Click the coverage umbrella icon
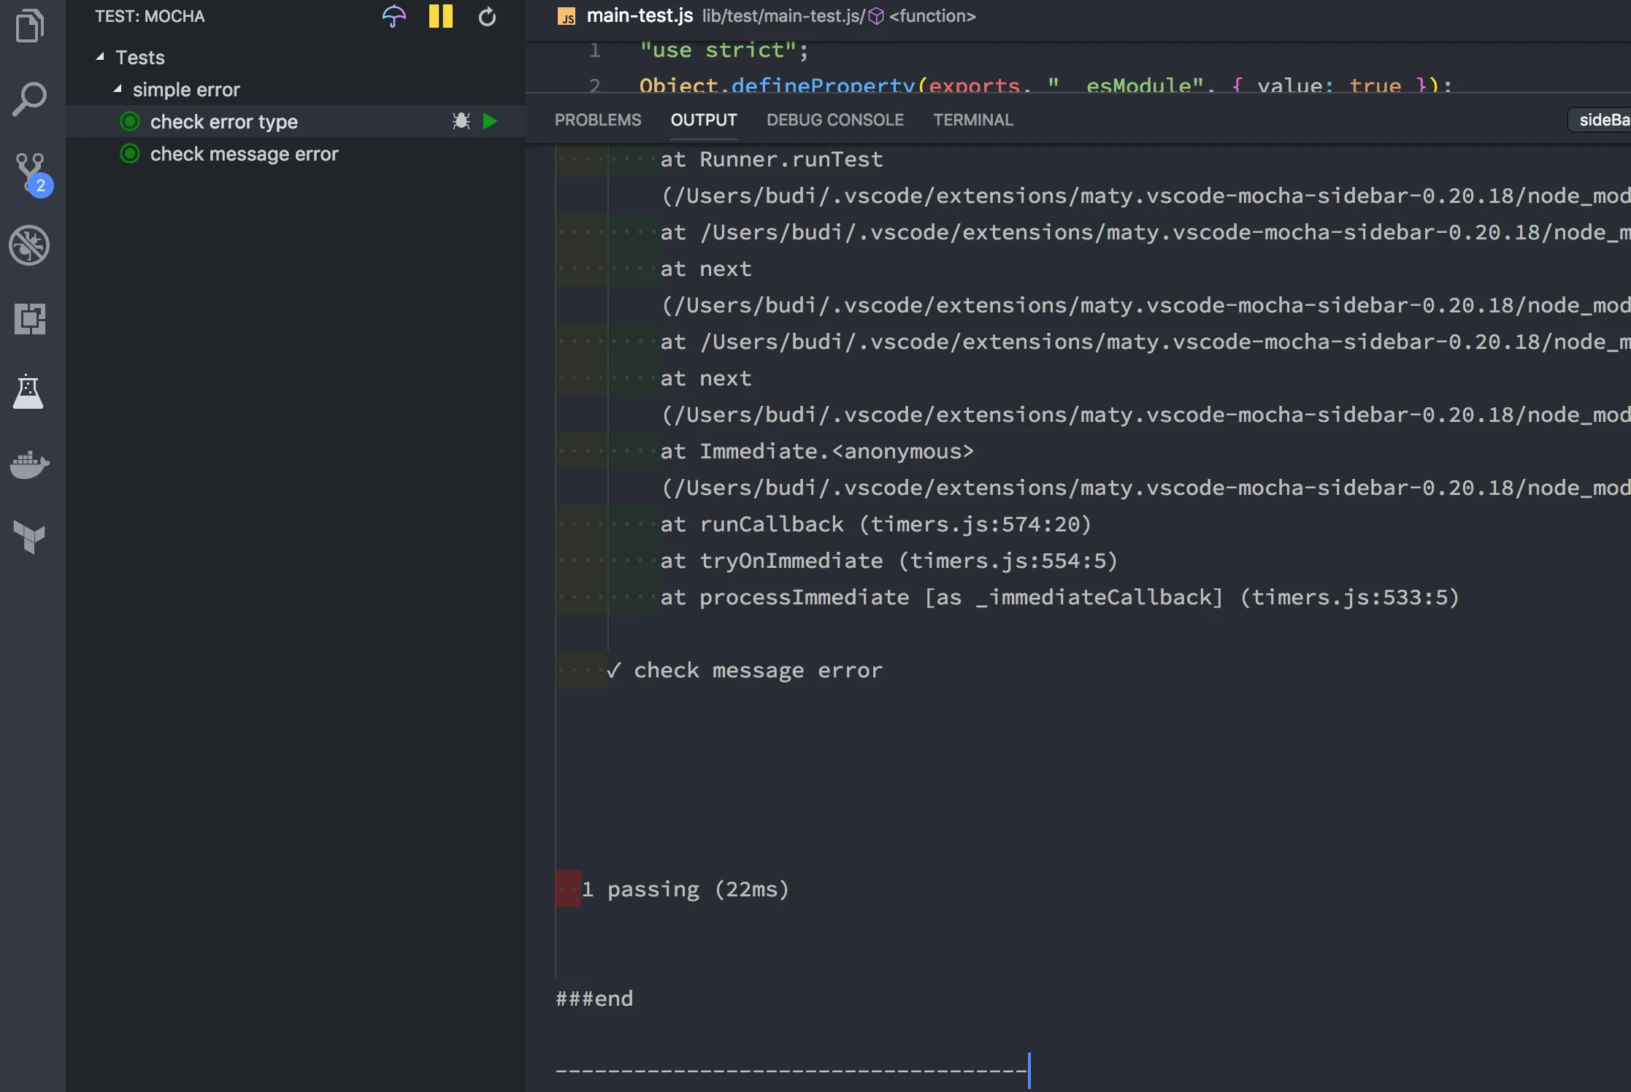 (x=394, y=16)
